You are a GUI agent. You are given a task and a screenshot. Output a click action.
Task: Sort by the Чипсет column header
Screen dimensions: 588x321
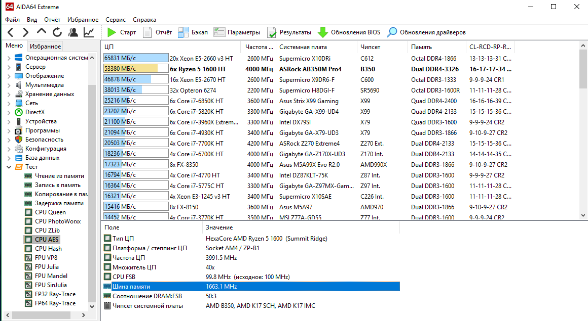(382, 47)
